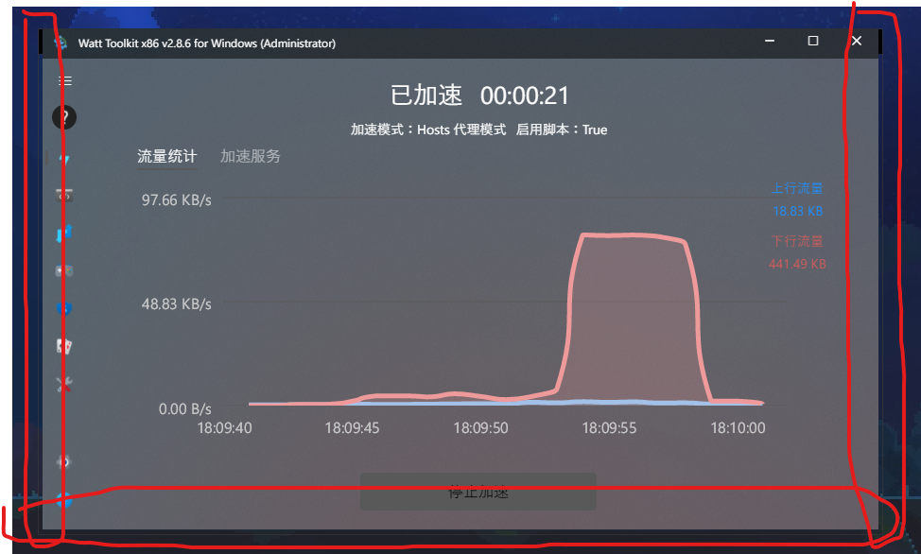
Task: Click the 18:09:55 timeline label
Action: coord(608,427)
